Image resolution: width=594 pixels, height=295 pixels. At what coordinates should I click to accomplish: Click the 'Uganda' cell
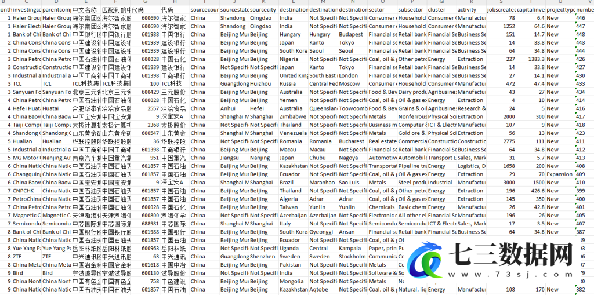pos(293,249)
